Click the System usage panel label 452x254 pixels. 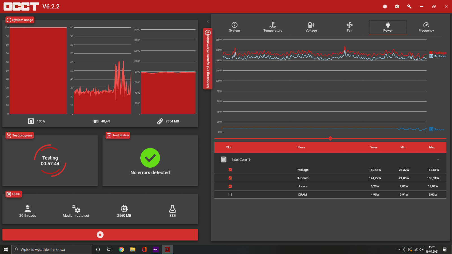pos(20,20)
